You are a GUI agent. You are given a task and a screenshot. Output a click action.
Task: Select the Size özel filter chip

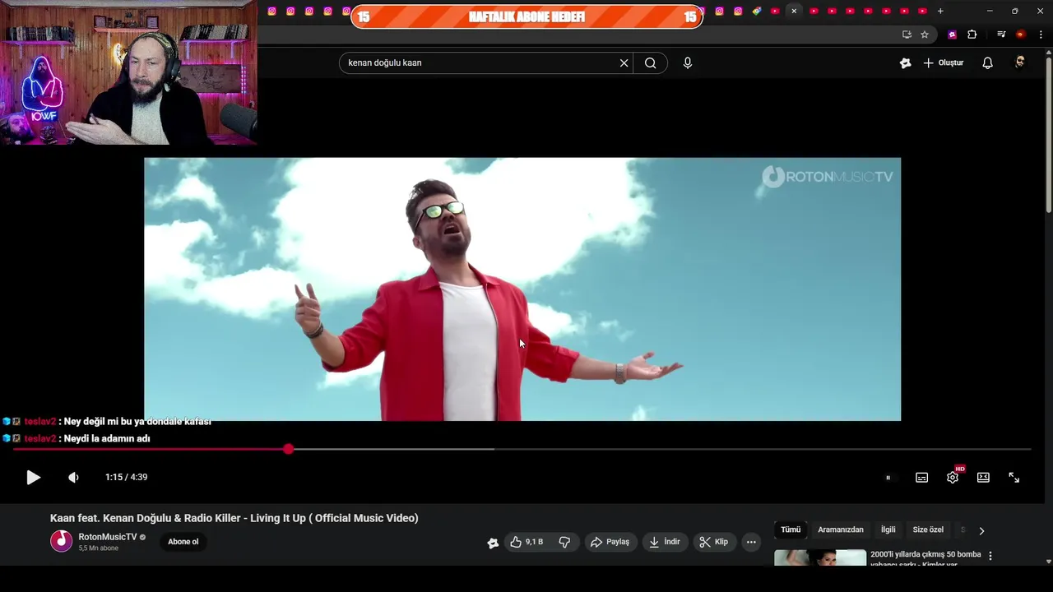pos(928,530)
